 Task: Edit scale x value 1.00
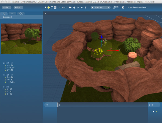point(9,89)
